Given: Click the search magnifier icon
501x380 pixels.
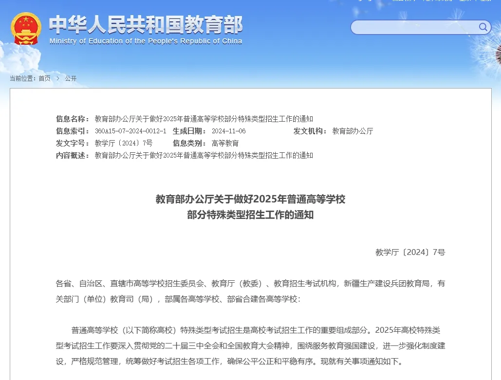Looking at the screenshot, I should tap(483, 27).
